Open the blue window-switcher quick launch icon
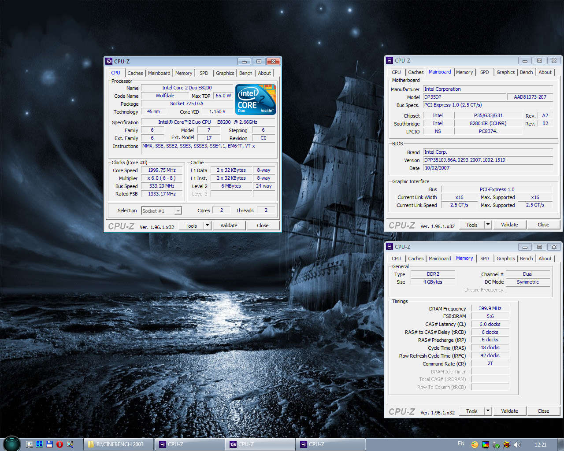The height and width of the screenshot is (451, 564). pyautogui.click(x=39, y=444)
